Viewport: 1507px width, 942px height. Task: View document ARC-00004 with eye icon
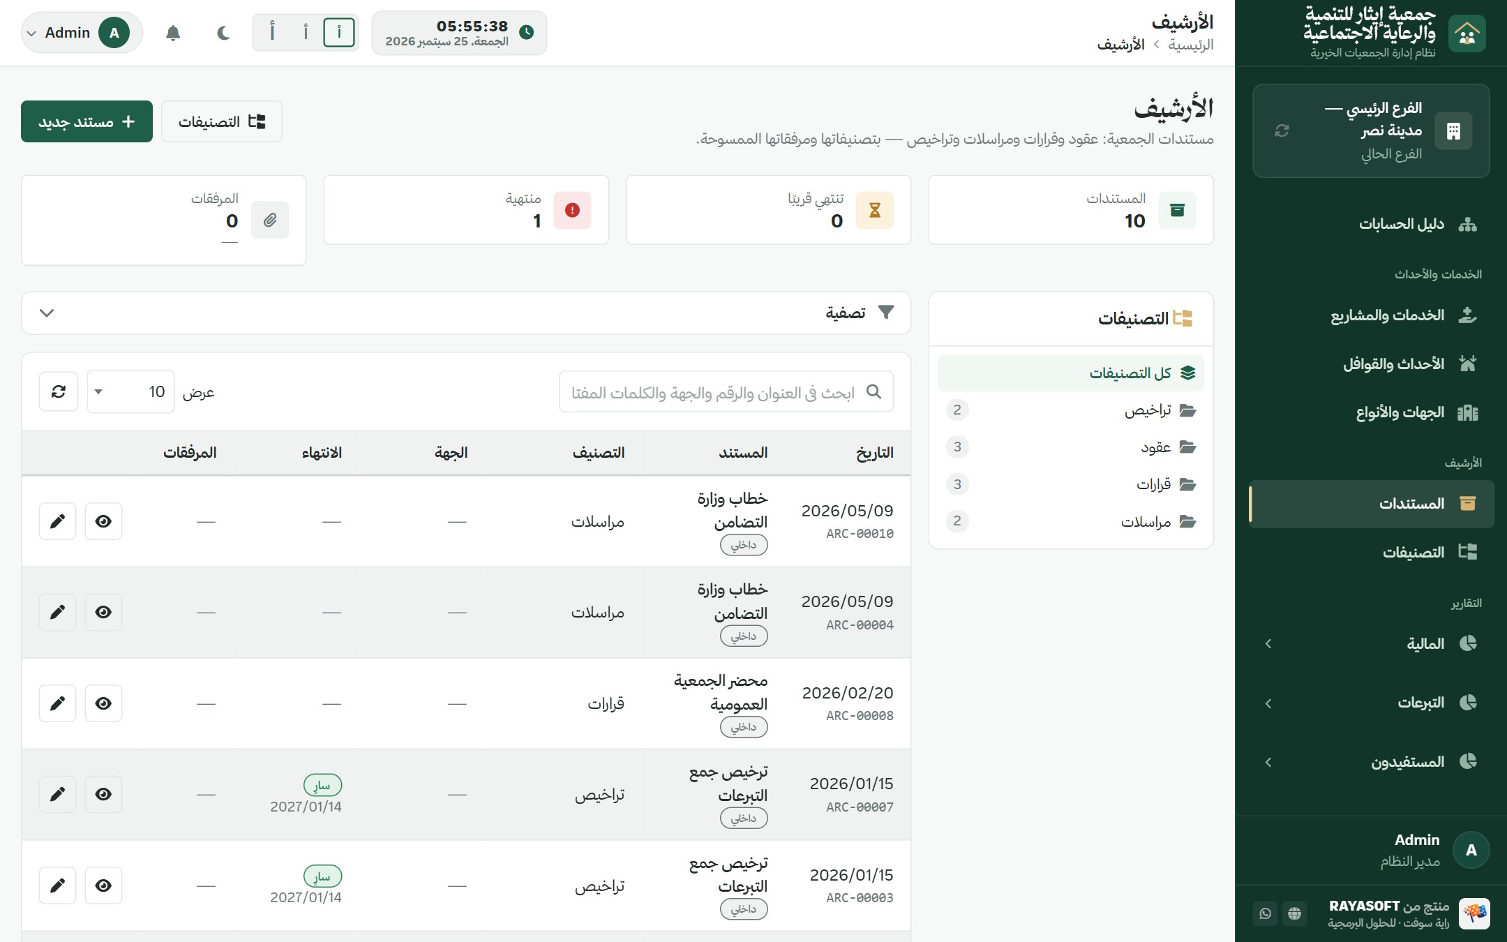coord(103,612)
